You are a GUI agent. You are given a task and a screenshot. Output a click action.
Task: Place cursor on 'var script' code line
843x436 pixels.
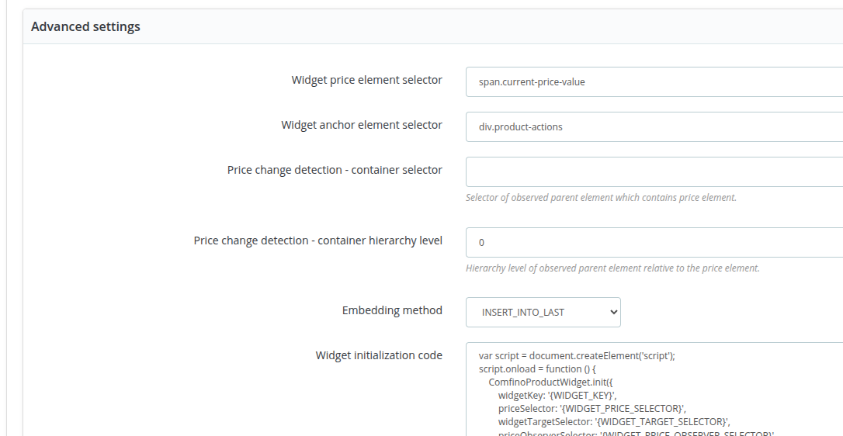[x=576, y=356]
